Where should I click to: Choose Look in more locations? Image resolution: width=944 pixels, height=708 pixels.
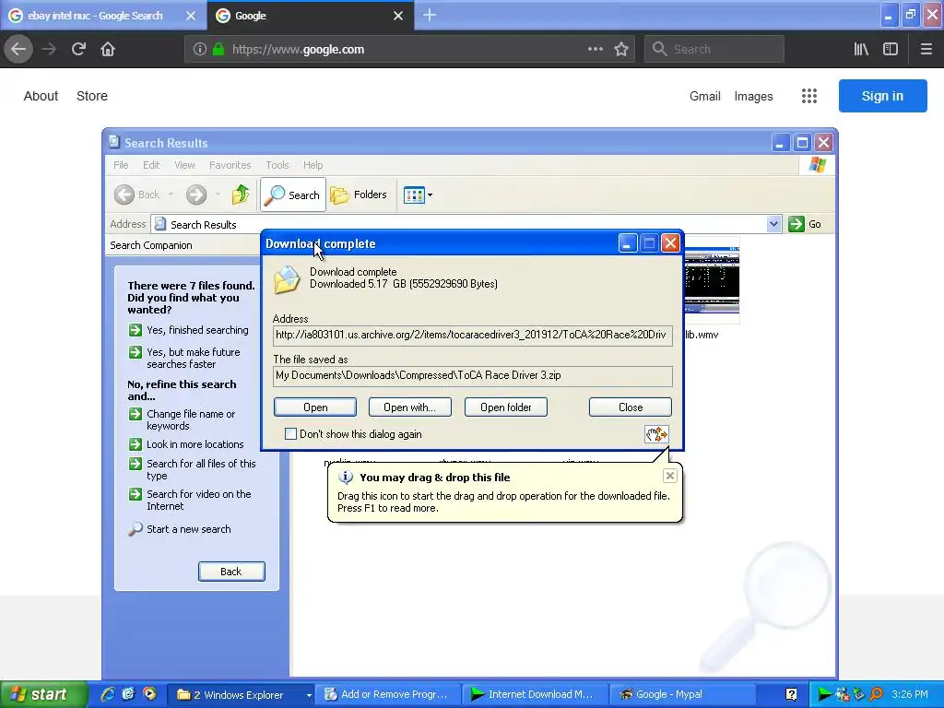click(195, 444)
